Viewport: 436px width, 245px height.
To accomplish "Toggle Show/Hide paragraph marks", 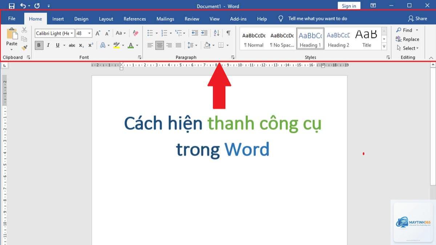I will [x=228, y=33].
